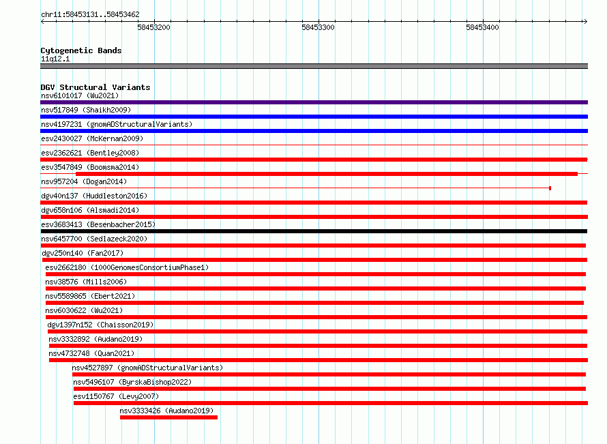
Task: Click esv3683413 (Besenbacher2015) label
Action: pyautogui.click(x=98, y=224)
